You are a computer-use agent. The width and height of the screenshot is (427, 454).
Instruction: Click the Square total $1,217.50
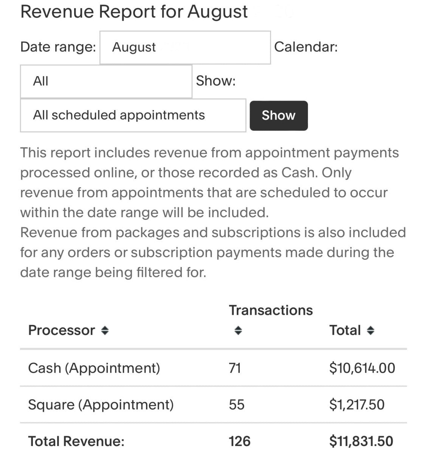pos(357,404)
